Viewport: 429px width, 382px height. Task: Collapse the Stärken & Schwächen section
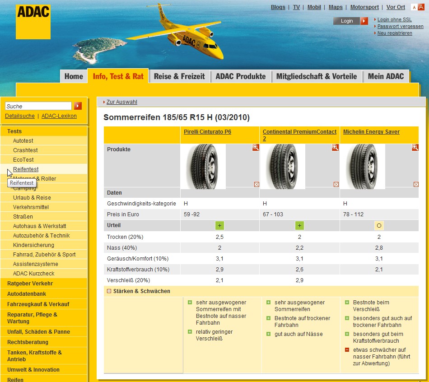109,291
